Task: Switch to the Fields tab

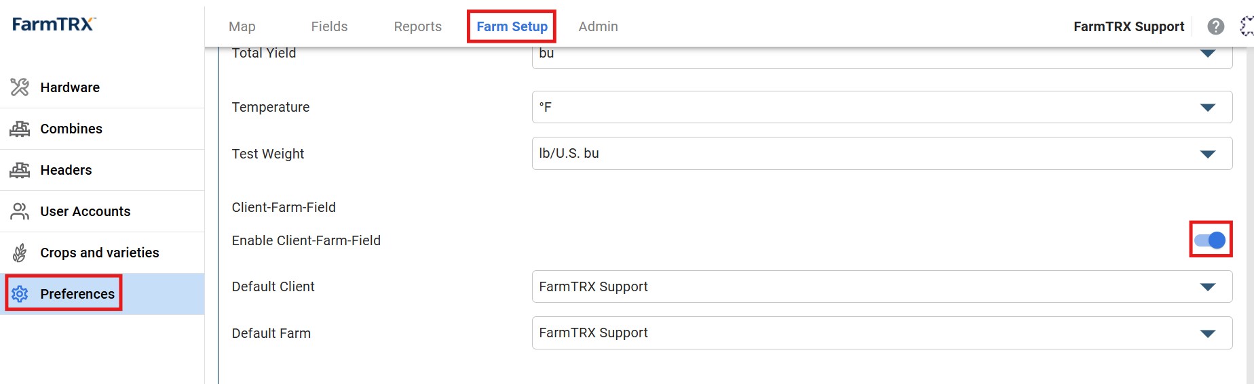Action: tap(329, 26)
